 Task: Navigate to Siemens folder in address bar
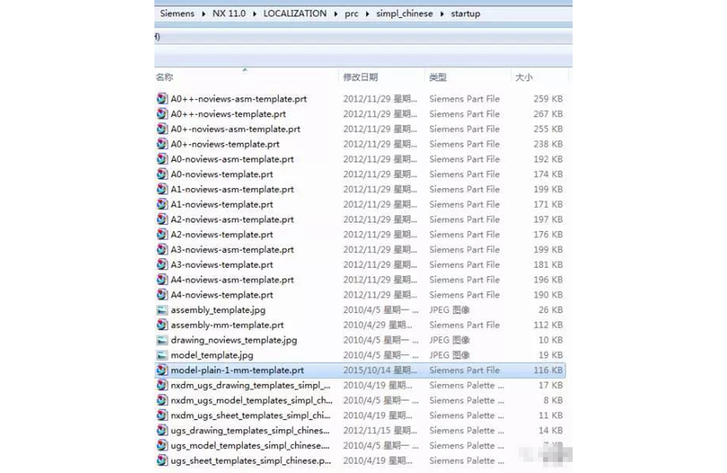pos(177,14)
